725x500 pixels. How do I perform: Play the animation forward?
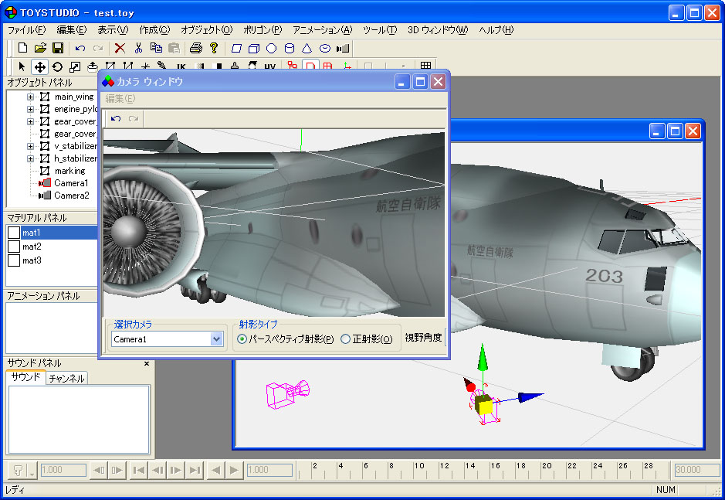[235, 471]
